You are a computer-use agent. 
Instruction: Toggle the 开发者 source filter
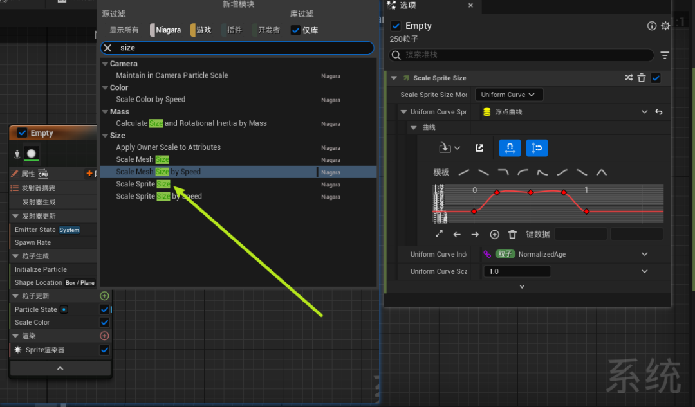coord(266,30)
